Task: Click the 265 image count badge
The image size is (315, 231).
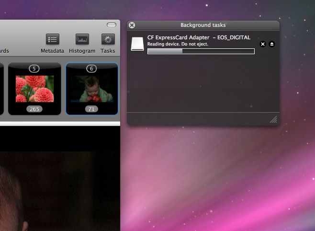Action: (x=34, y=109)
